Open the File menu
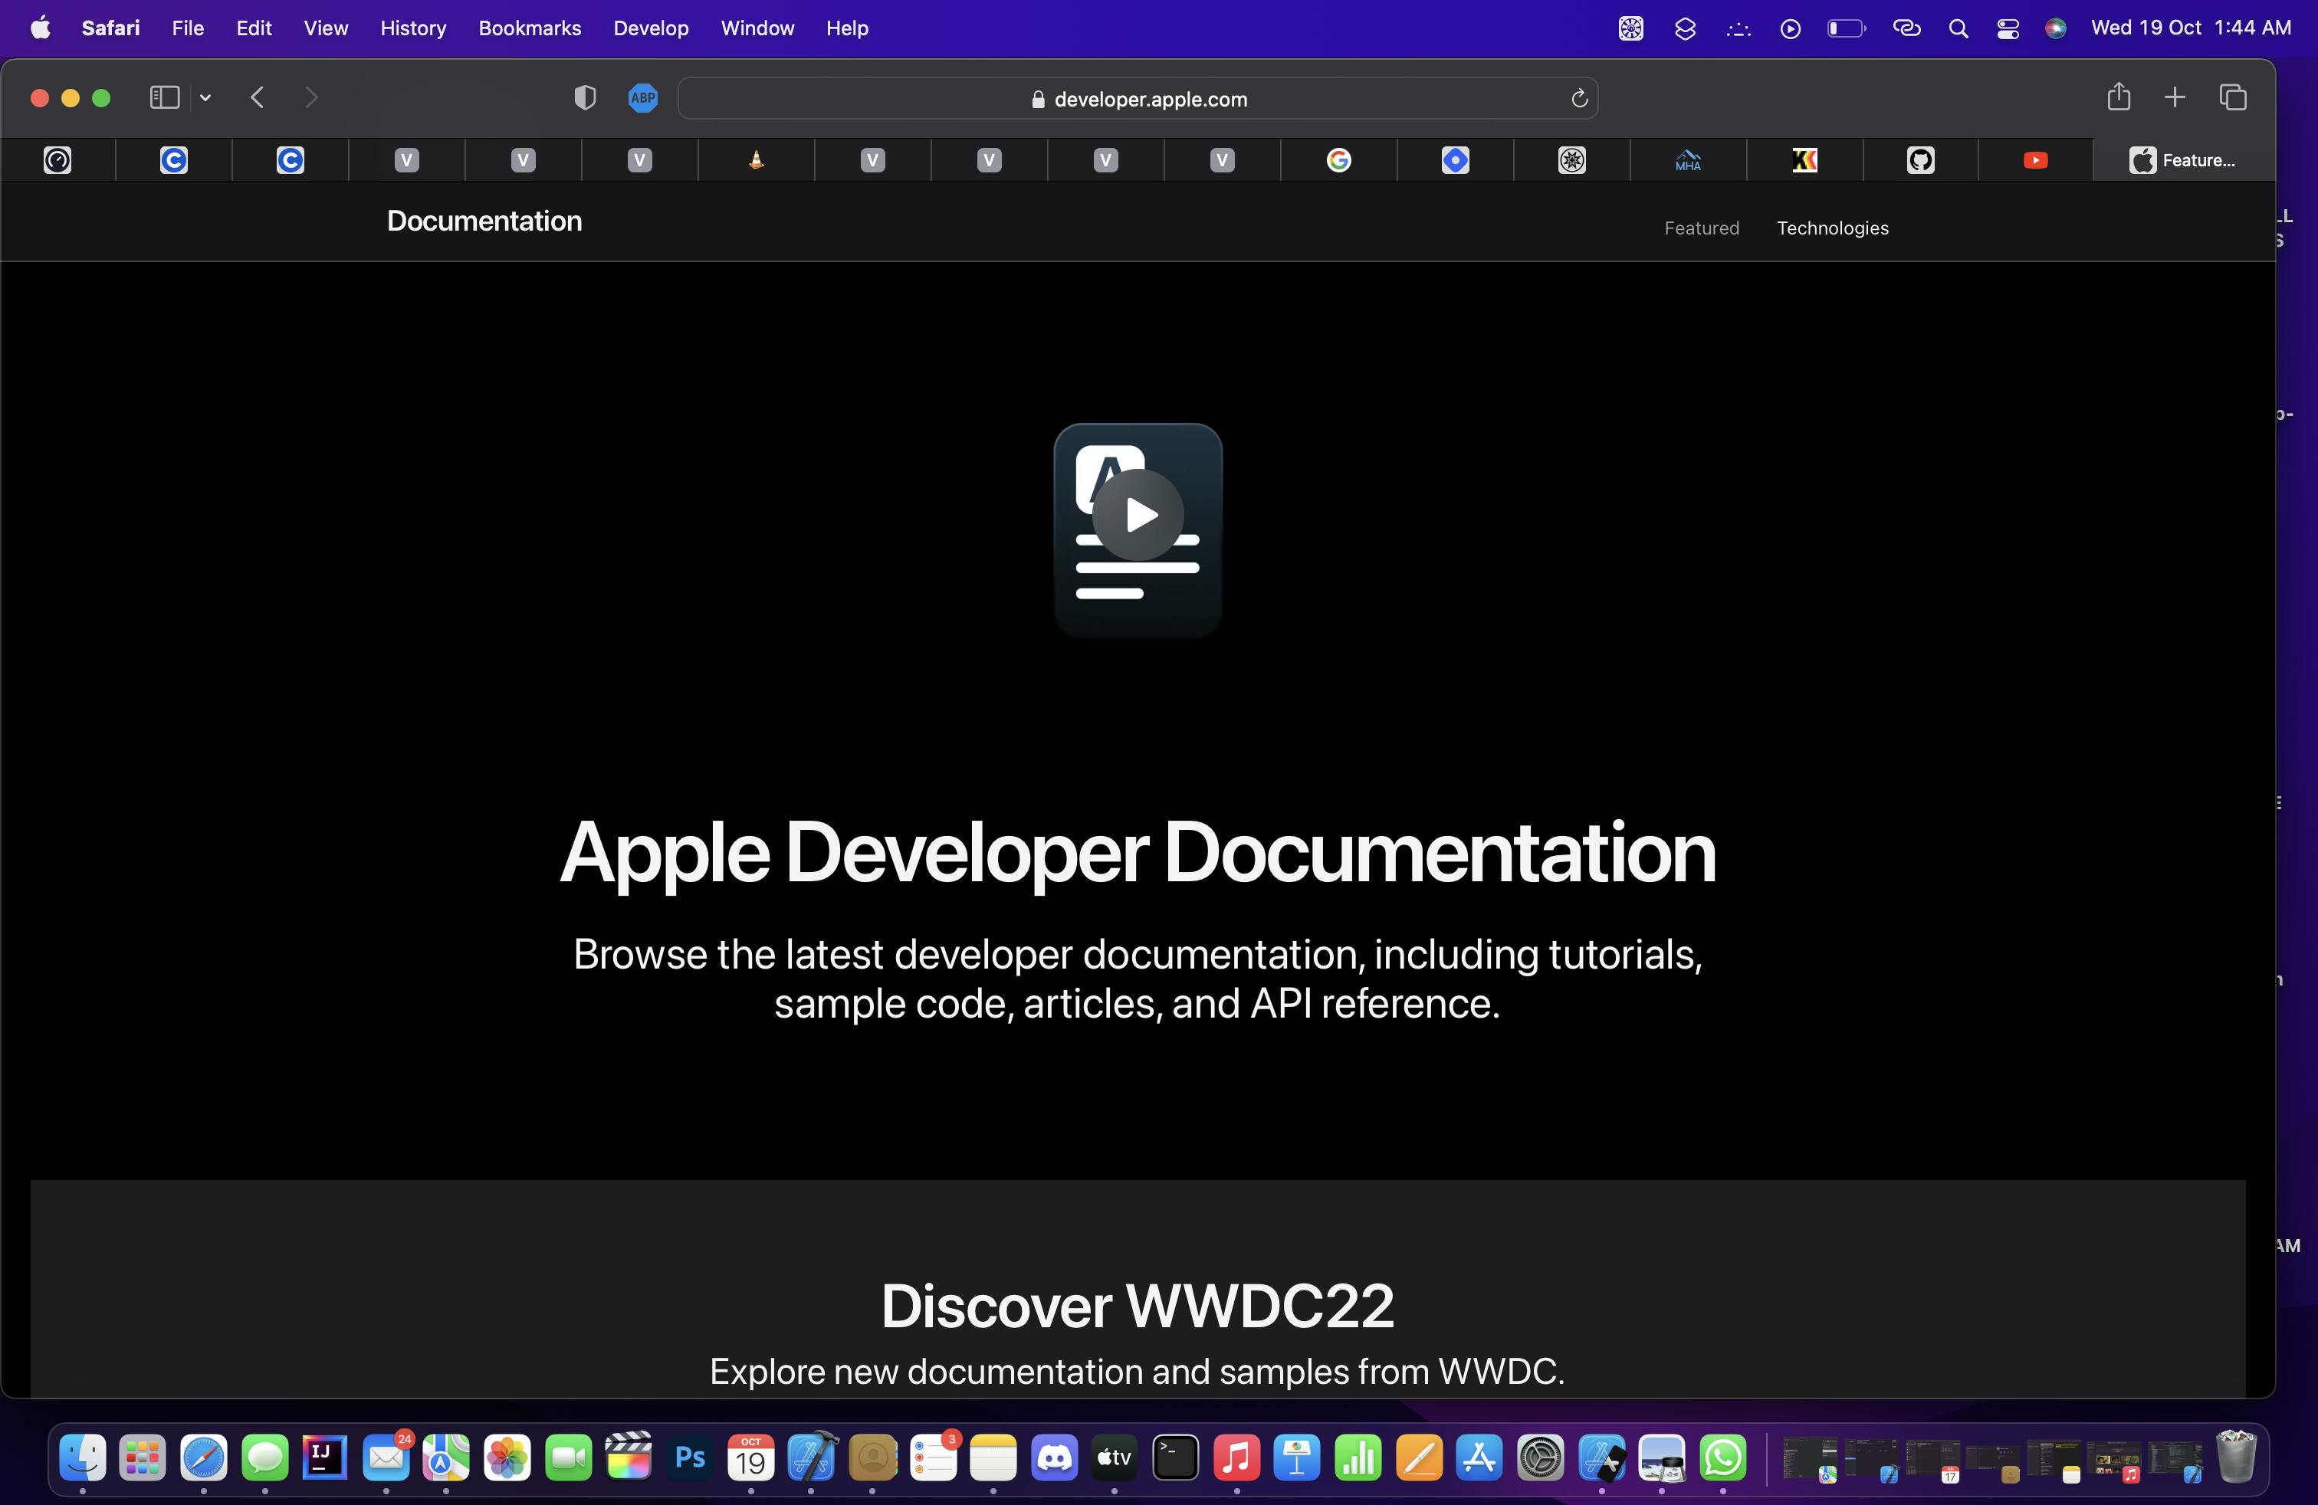 click(188, 28)
